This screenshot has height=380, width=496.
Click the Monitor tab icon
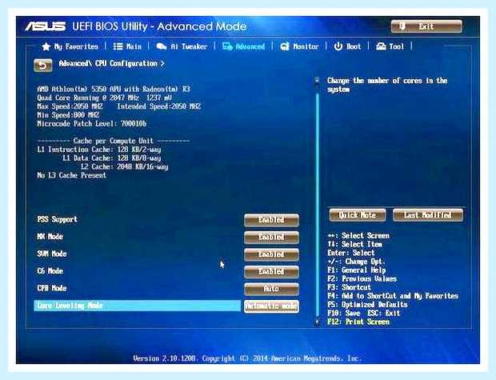[x=285, y=46]
